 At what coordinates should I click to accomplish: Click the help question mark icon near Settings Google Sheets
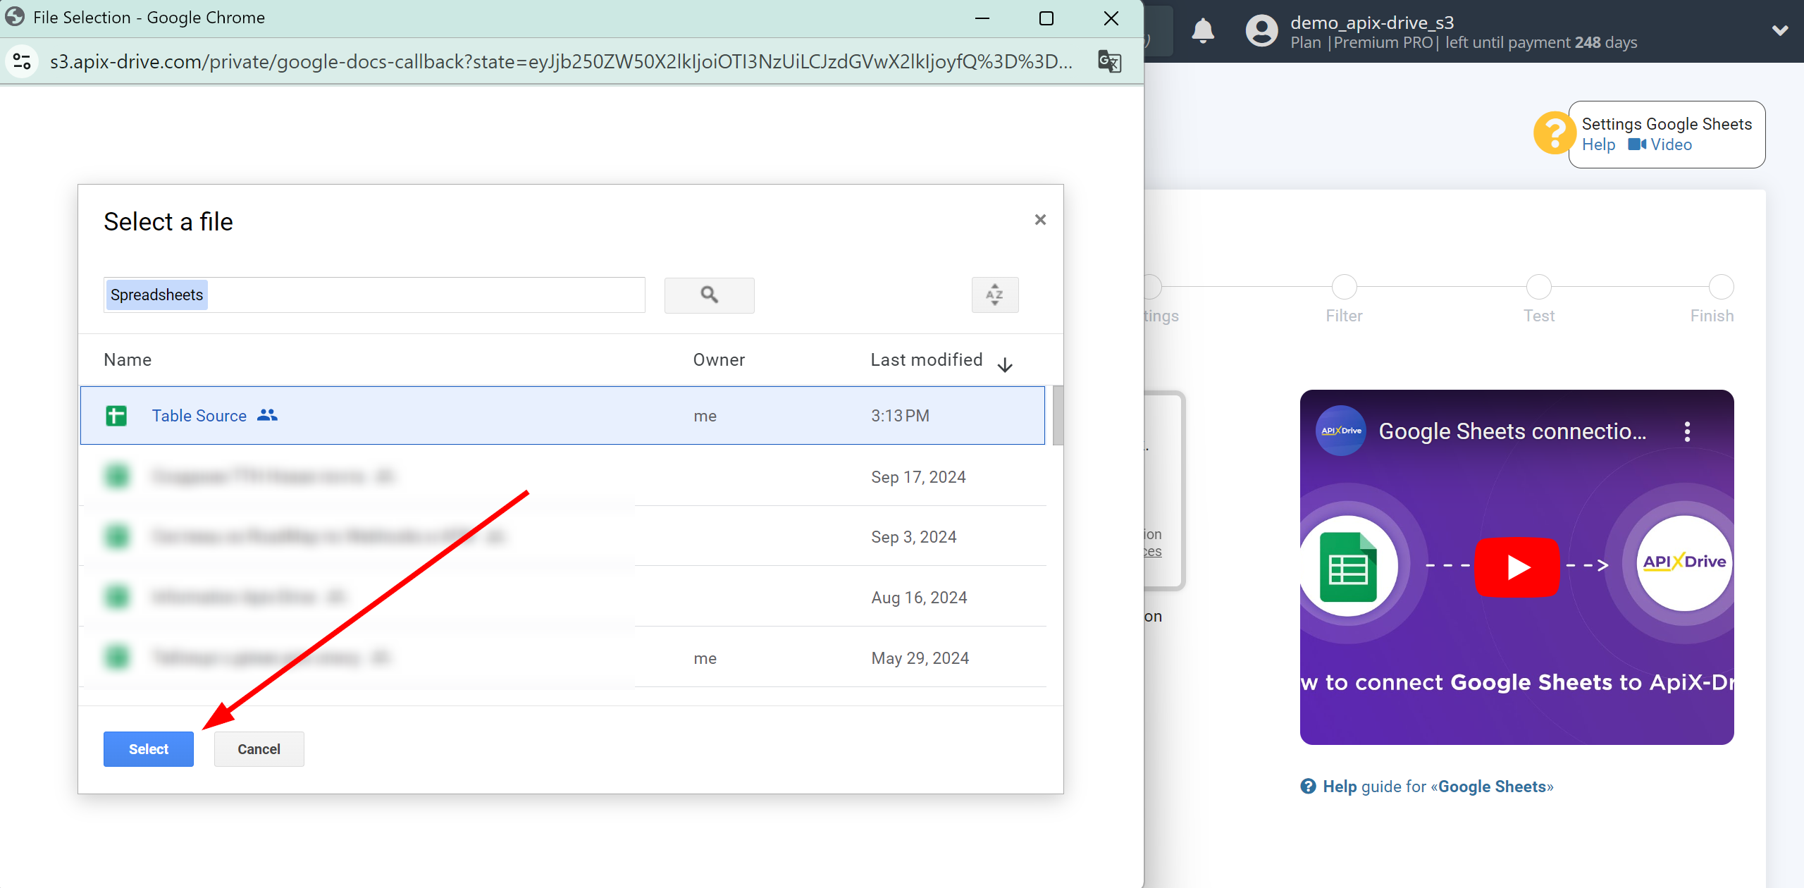click(1557, 133)
